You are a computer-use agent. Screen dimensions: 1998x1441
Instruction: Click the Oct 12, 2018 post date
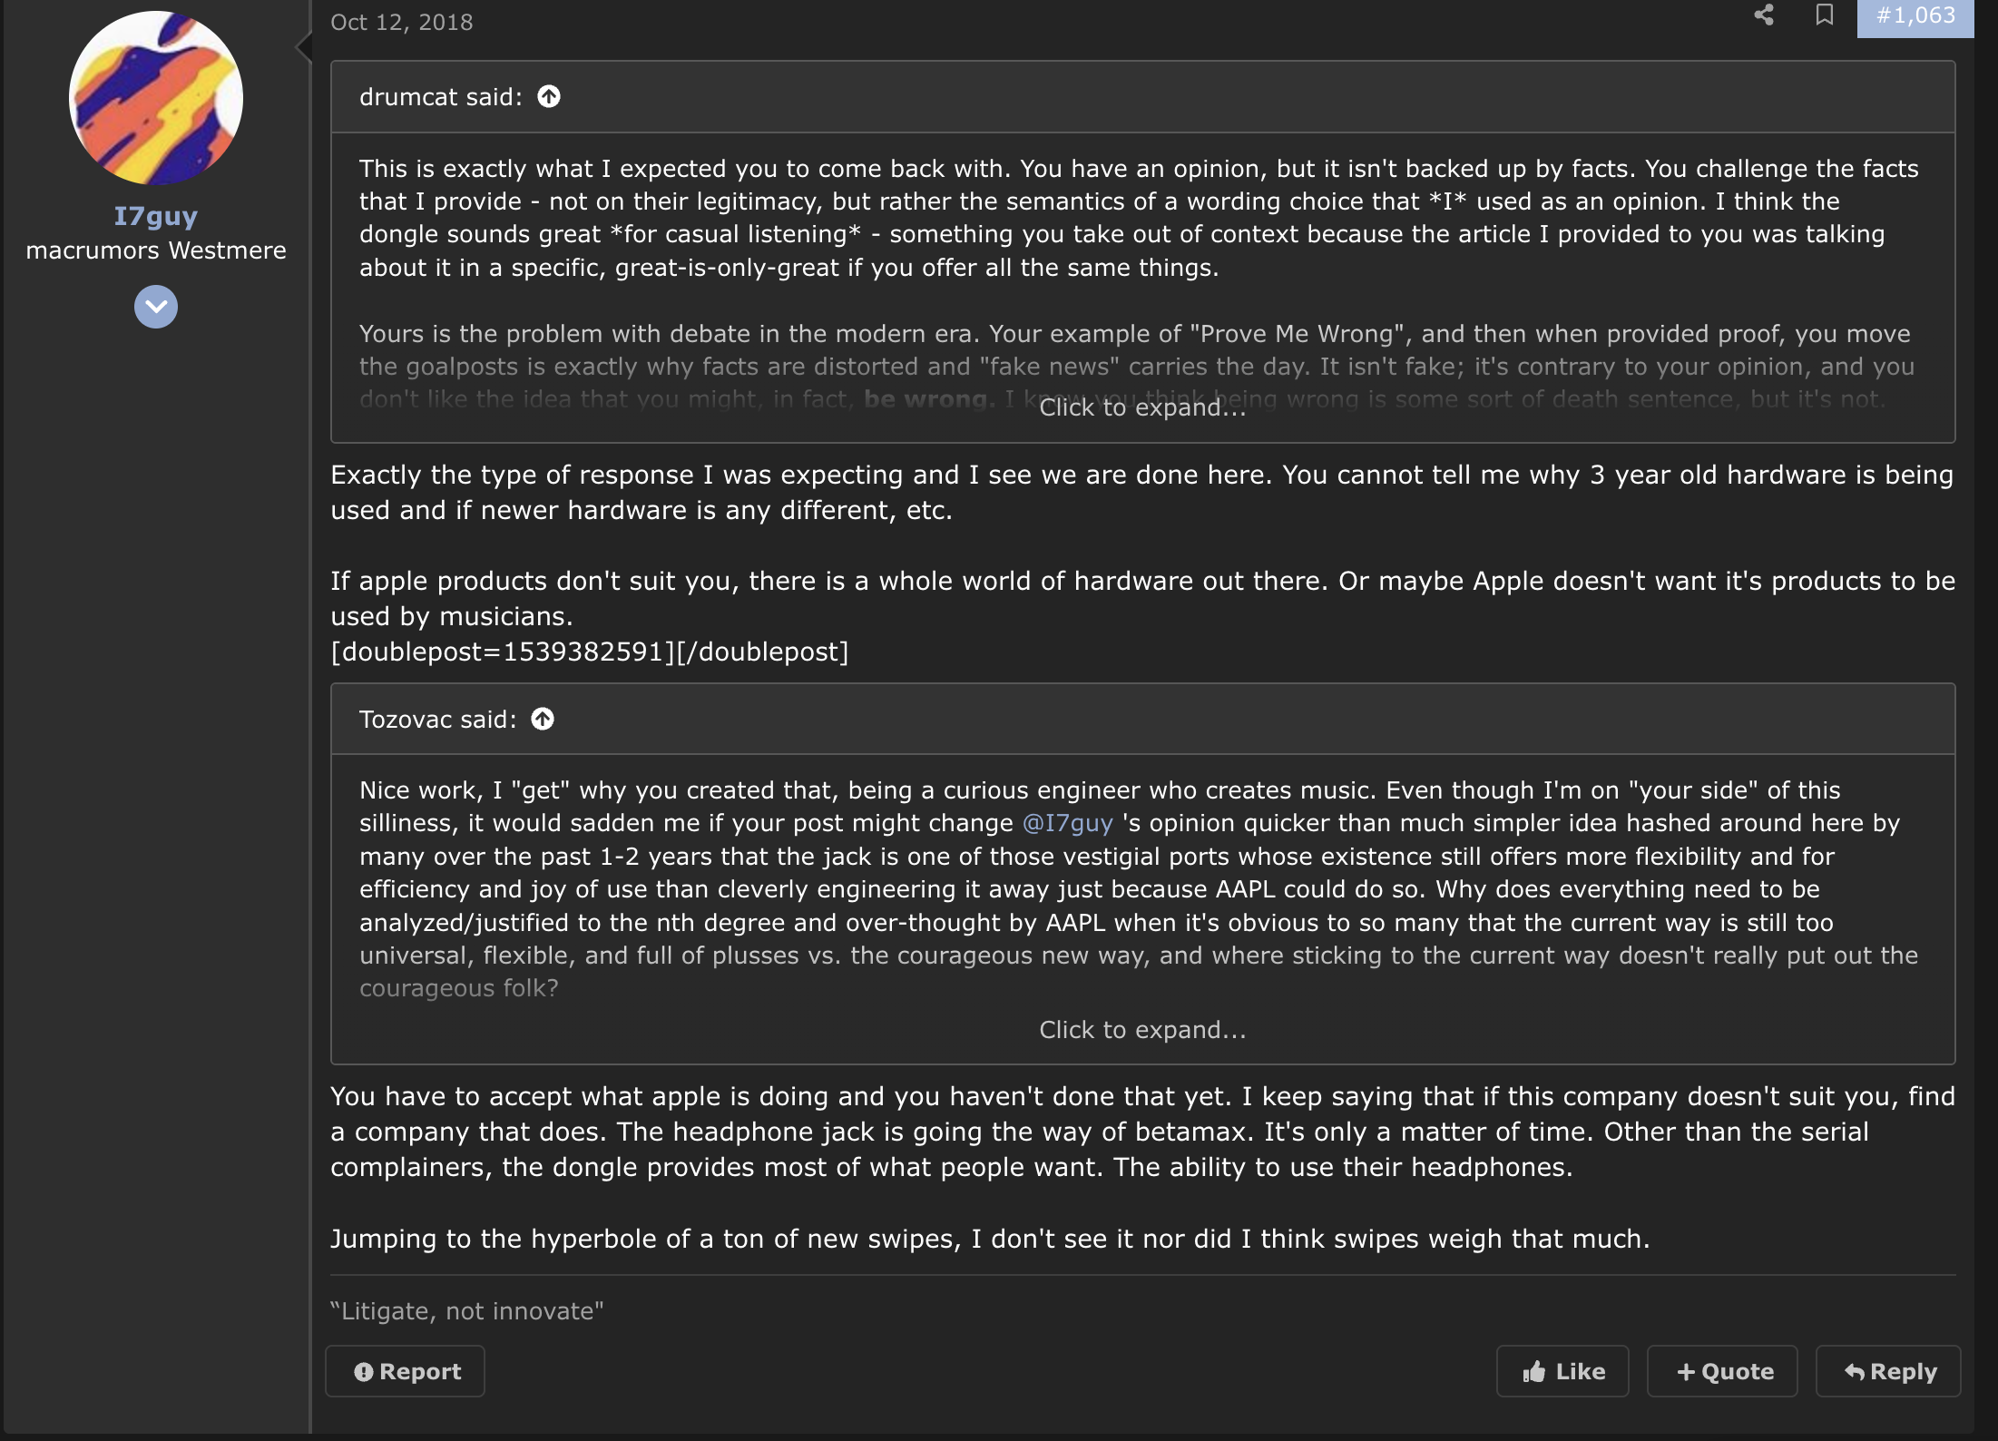pyautogui.click(x=402, y=22)
